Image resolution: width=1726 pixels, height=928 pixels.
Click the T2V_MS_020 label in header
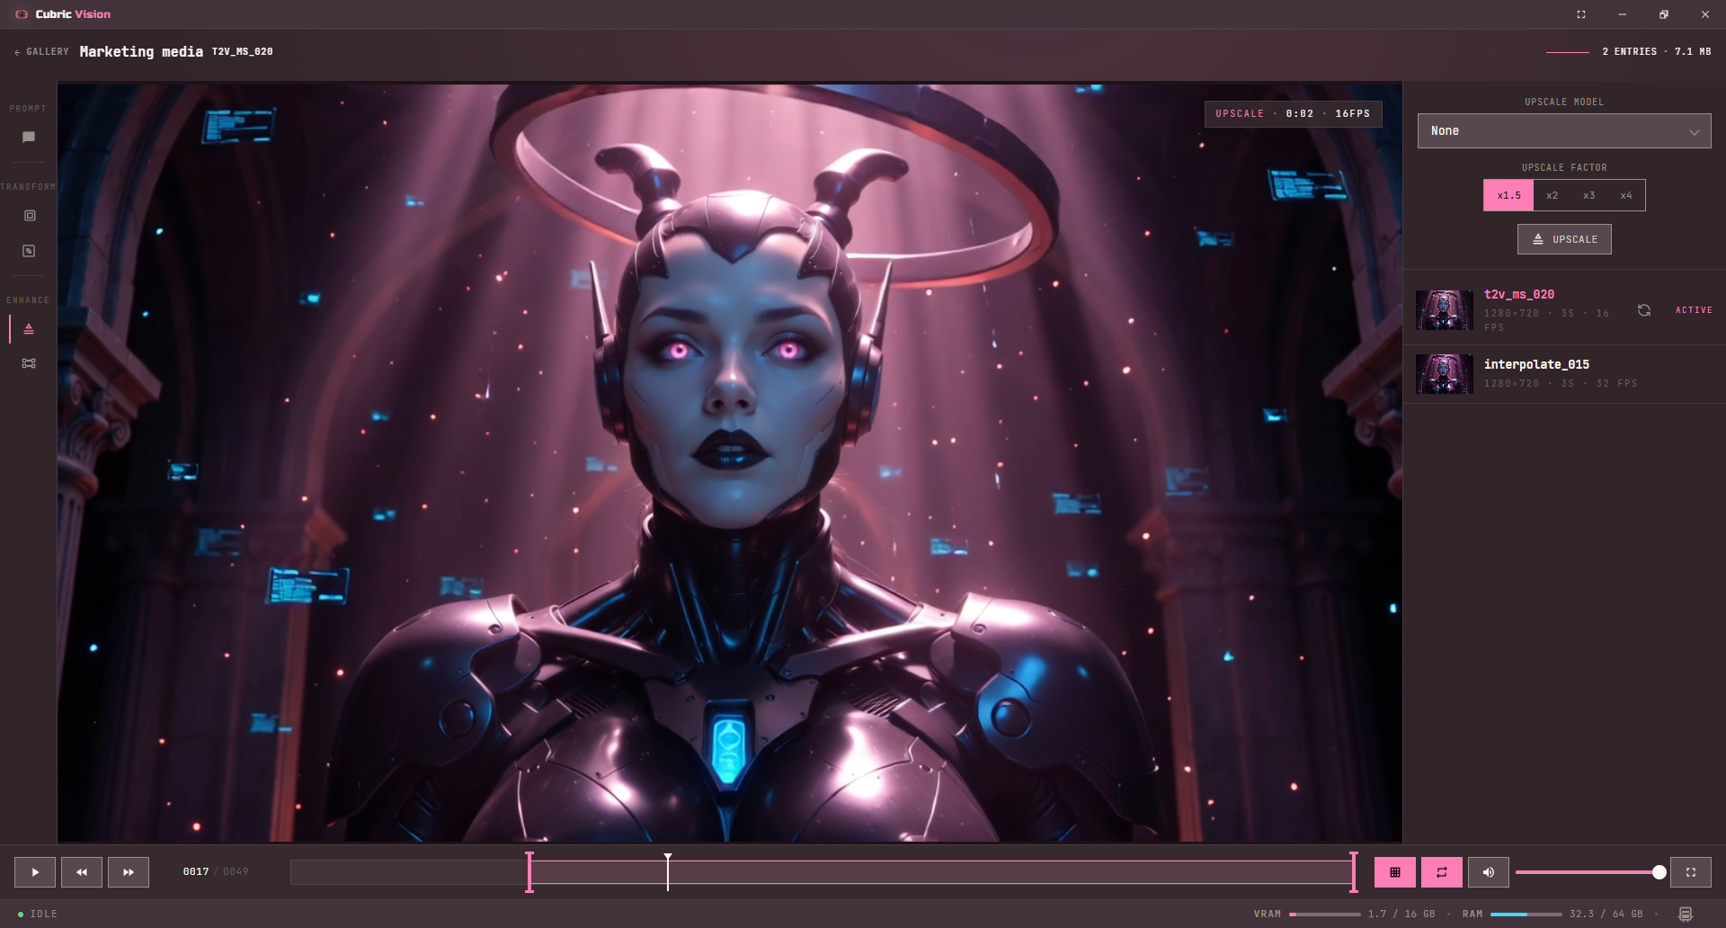(x=243, y=52)
